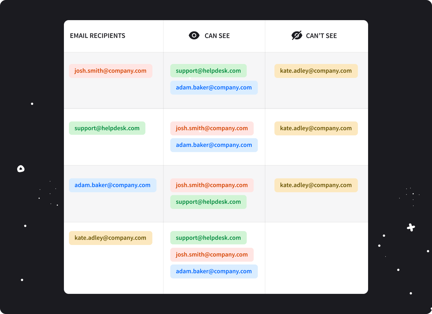Click adam.baker@company.com in the kate.adley recipient row
The height and width of the screenshot is (314, 432).
pyautogui.click(x=214, y=271)
